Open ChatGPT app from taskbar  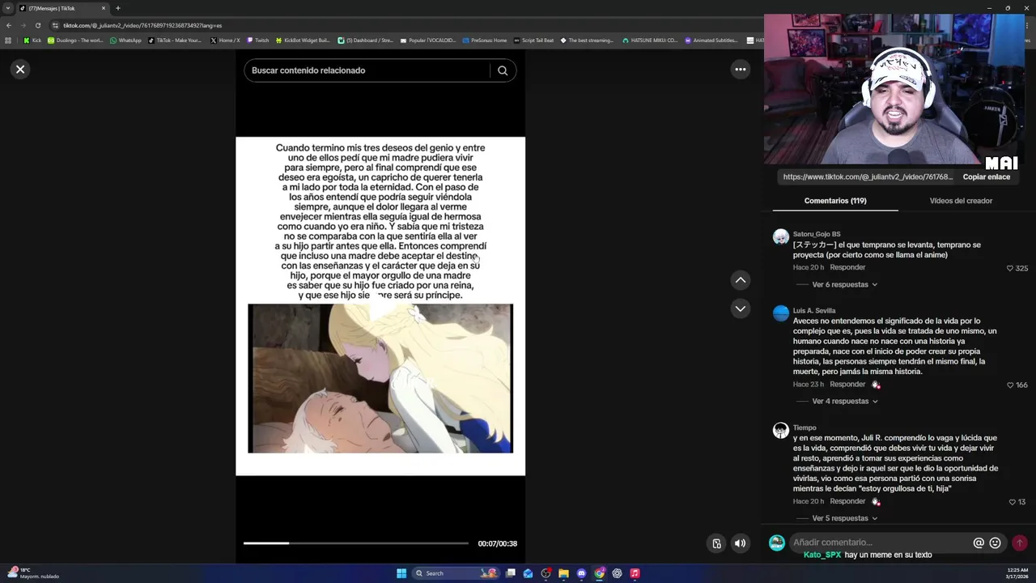[617, 573]
